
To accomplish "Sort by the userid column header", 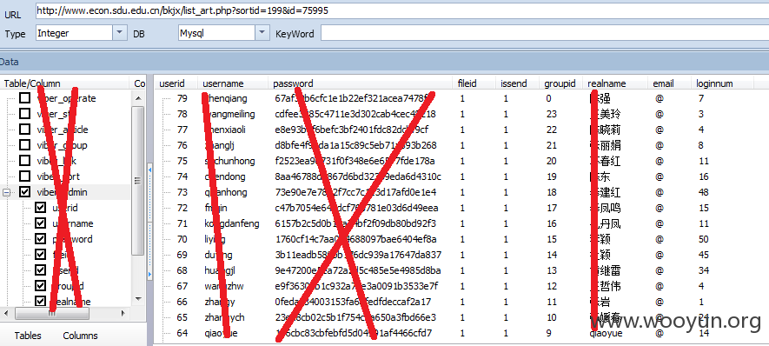I will pos(176,83).
